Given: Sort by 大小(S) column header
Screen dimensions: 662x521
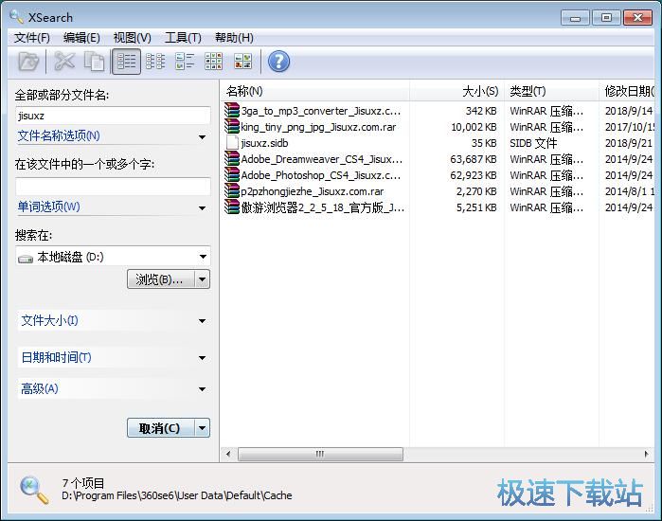Looking at the screenshot, I should [456, 91].
